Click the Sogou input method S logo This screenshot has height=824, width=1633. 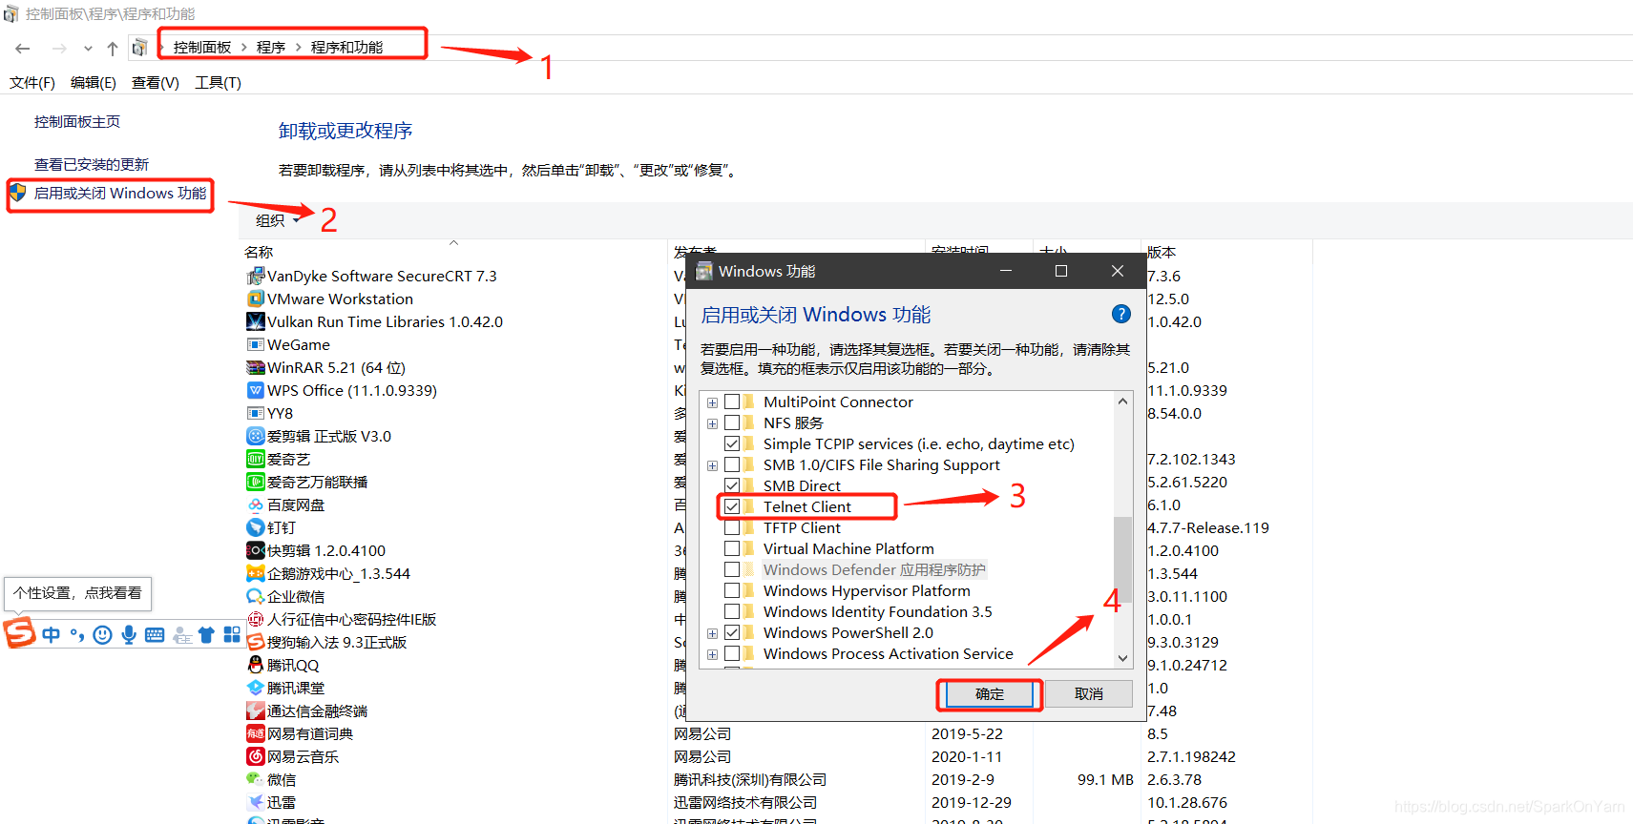pos(19,633)
